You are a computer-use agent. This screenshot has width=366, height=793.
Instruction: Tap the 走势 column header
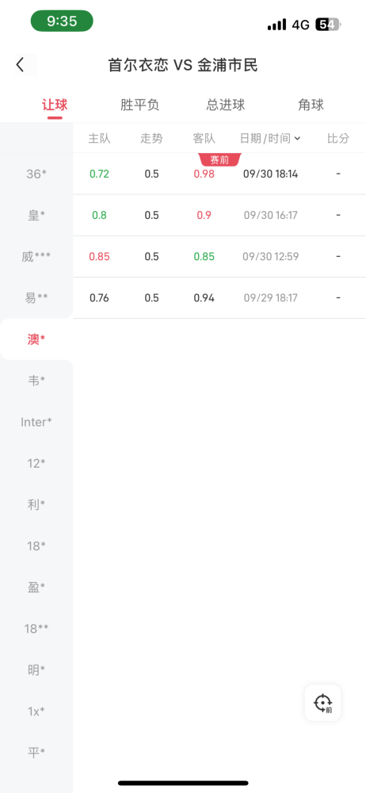coord(151,139)
